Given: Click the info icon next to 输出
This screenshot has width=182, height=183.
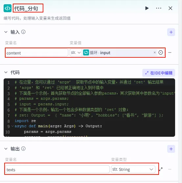Looking at the screenshot, I should [23, 149].
